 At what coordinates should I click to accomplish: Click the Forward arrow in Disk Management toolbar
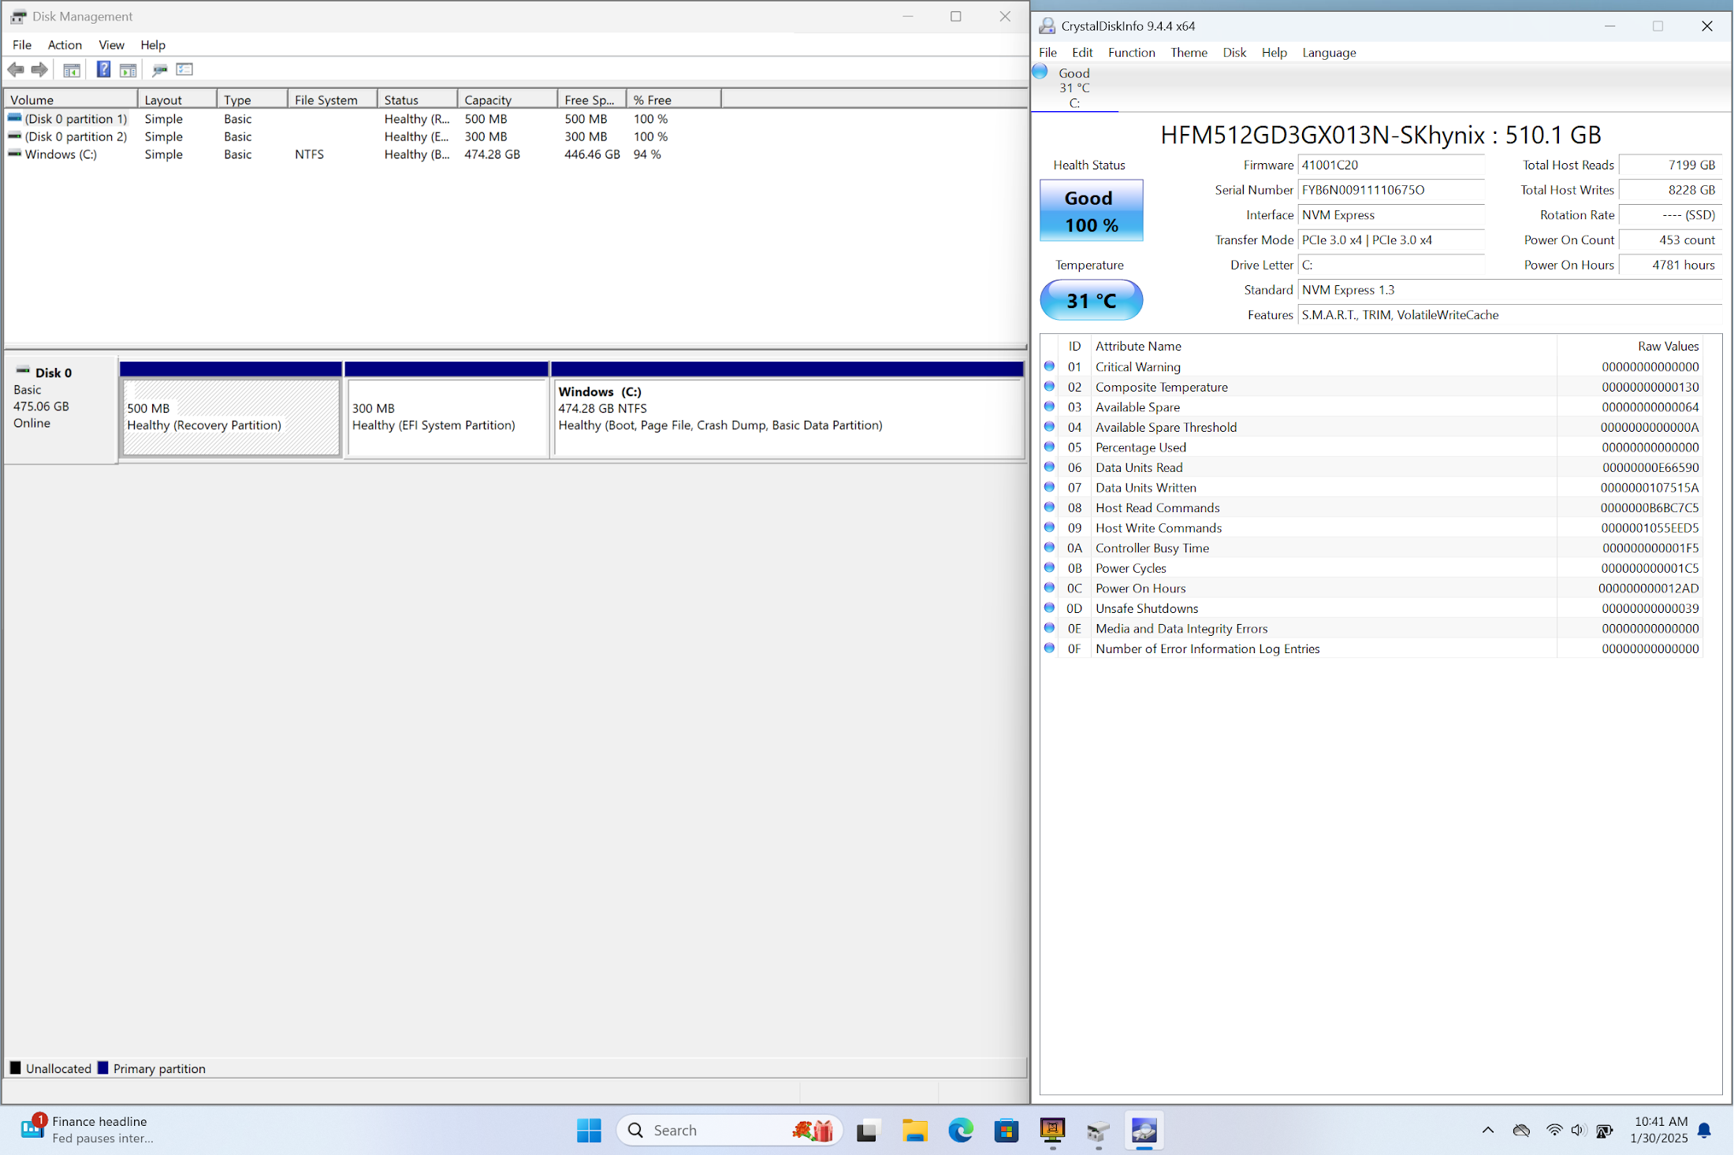pyautogui.click(x=39, y=69)
